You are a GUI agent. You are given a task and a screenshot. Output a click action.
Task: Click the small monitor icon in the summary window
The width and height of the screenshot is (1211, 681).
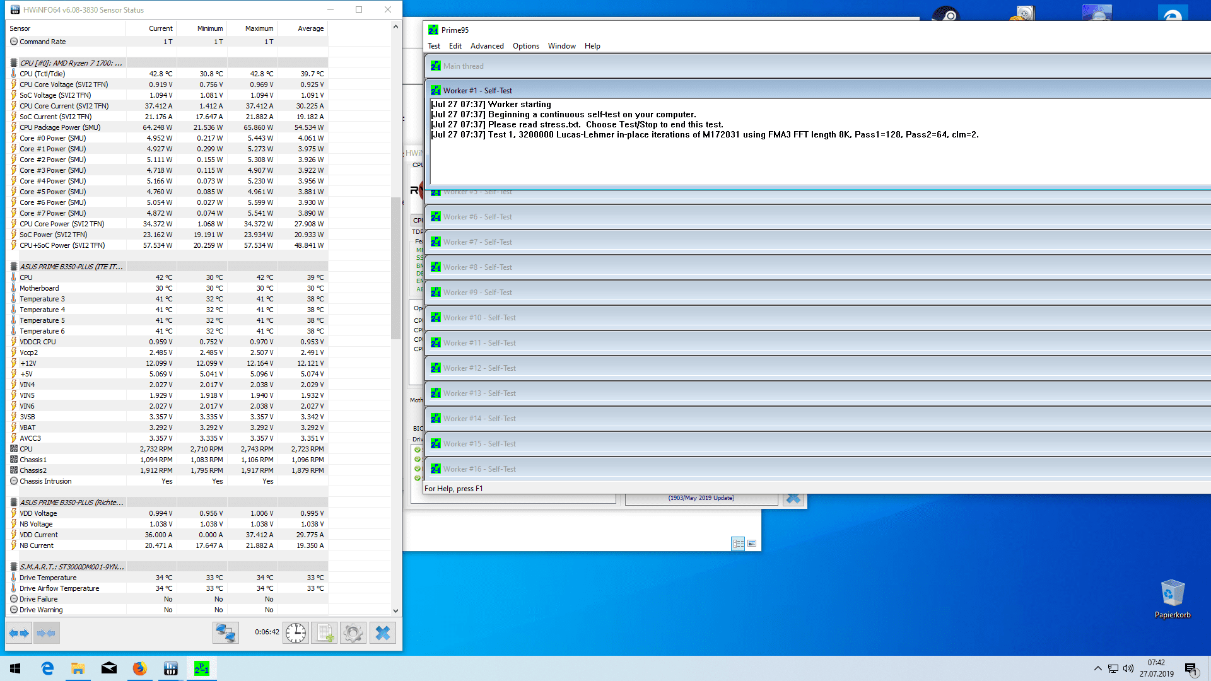tap(752, 544)
